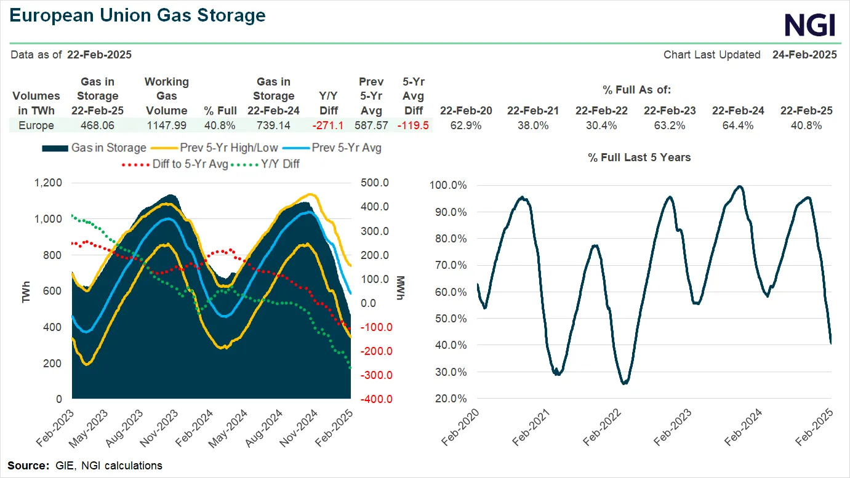Expand the Volumes in TWh column header

pyautogui.click(x=36, y=103)
